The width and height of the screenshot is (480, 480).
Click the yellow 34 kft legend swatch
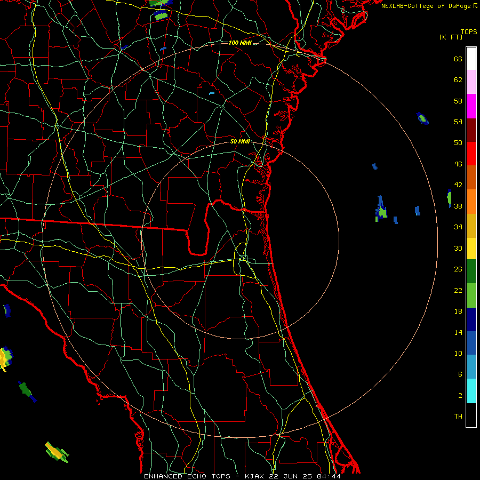tap(471, 248)
